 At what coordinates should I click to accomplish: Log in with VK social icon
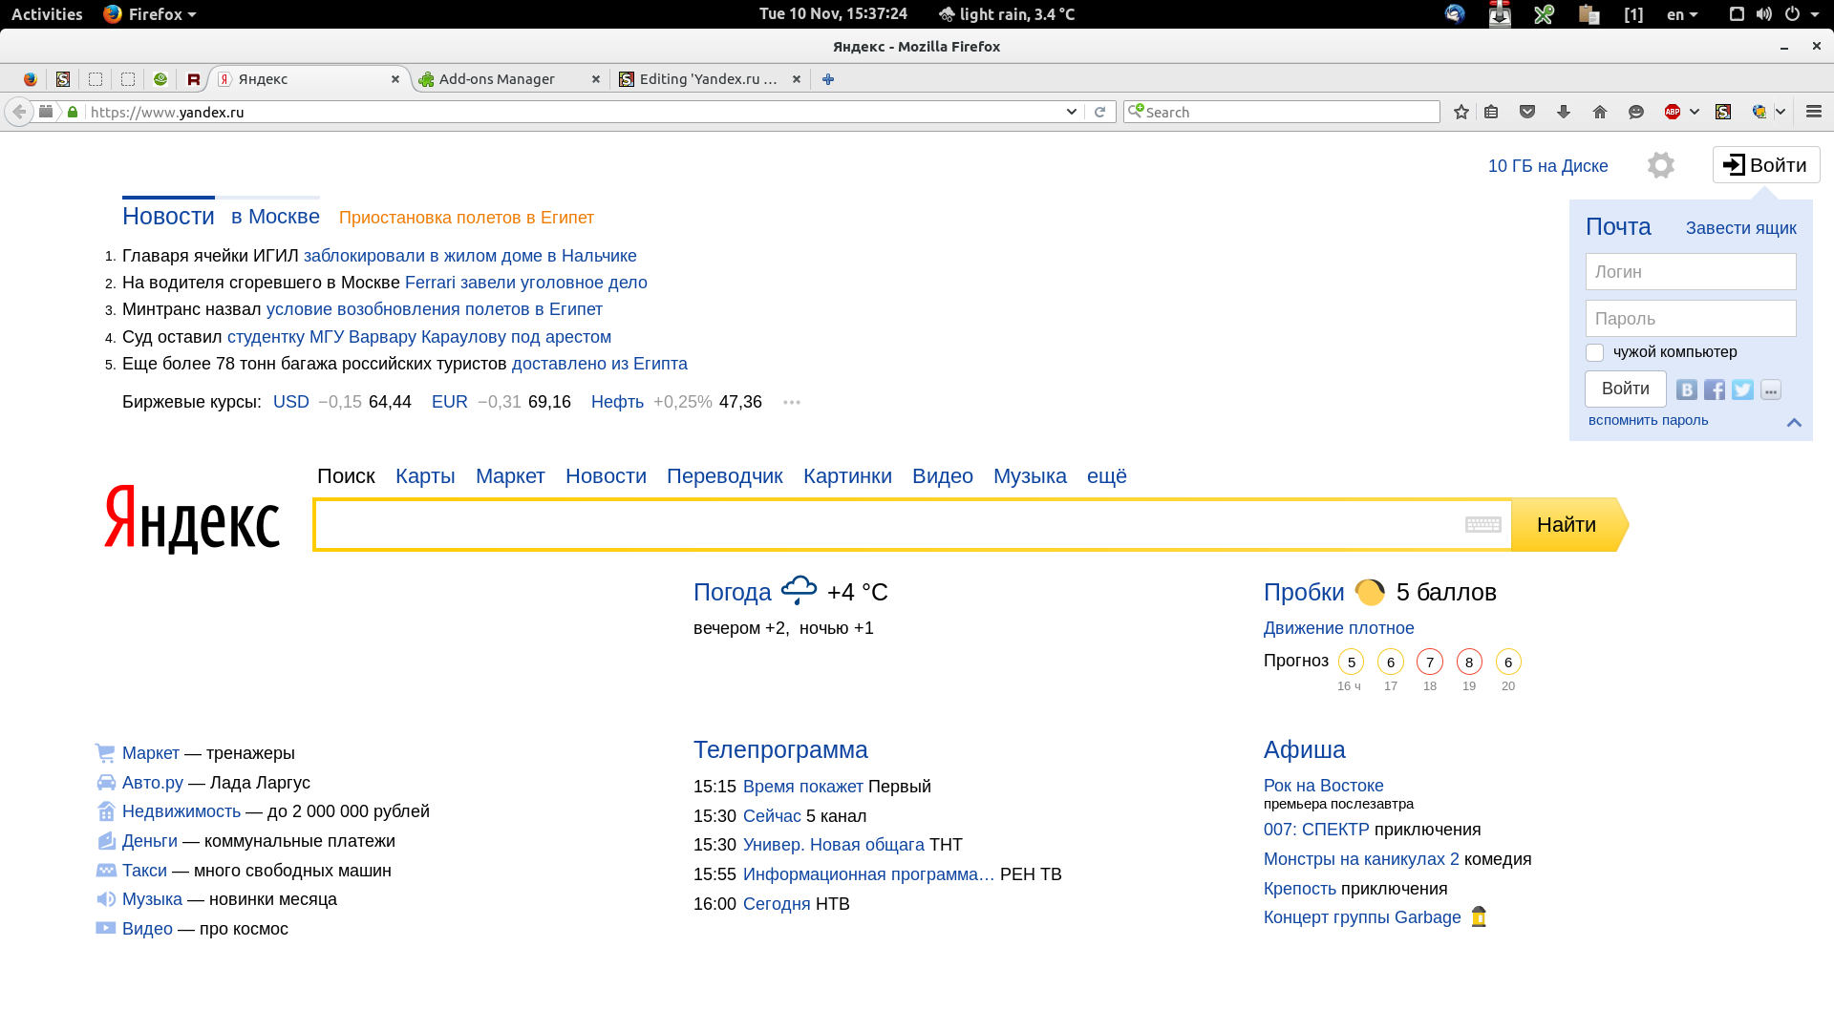coord(1687,389)
